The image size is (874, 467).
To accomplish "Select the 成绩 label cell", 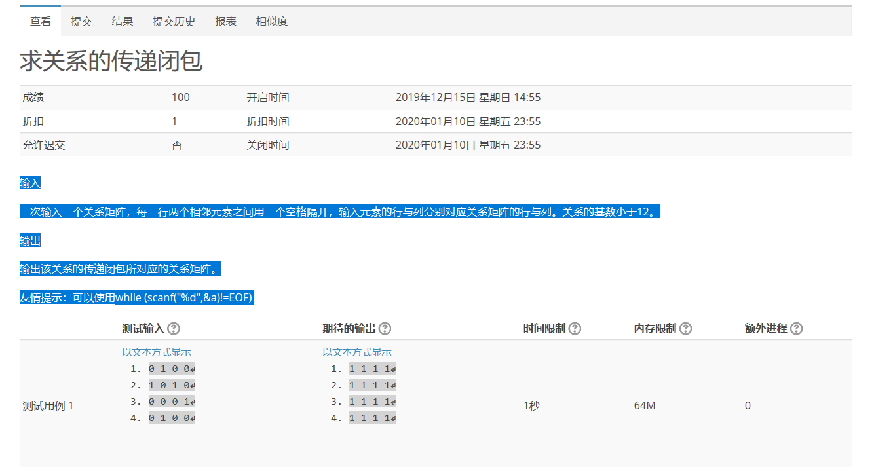I will (x=33, y=98).
